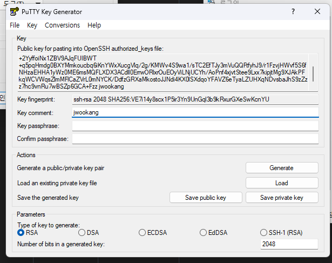The image size is (332, 263).
Task: Click Save public key button
Action: point(206,198)
